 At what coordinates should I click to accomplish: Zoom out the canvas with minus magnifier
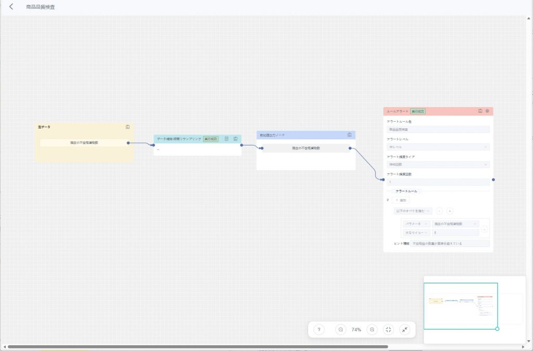(340, 330)
